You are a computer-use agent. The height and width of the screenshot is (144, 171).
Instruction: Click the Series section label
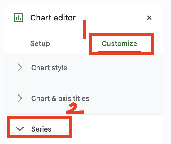click(41, 129)
